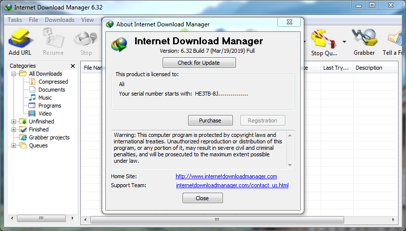
Task: Click download list scroll left arrow
Action: (x=85, y=220)
